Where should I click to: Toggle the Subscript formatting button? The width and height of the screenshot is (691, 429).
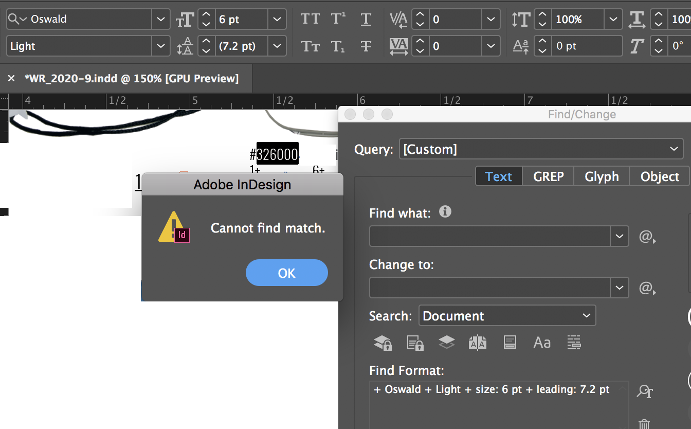[x=338, y=46]
